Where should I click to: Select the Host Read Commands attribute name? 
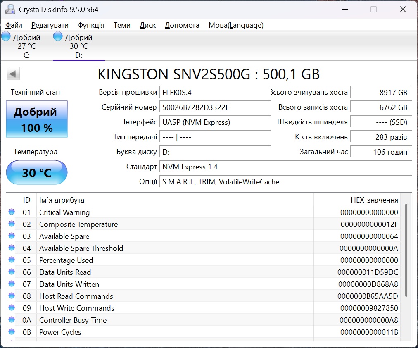[x=76, y=296]
